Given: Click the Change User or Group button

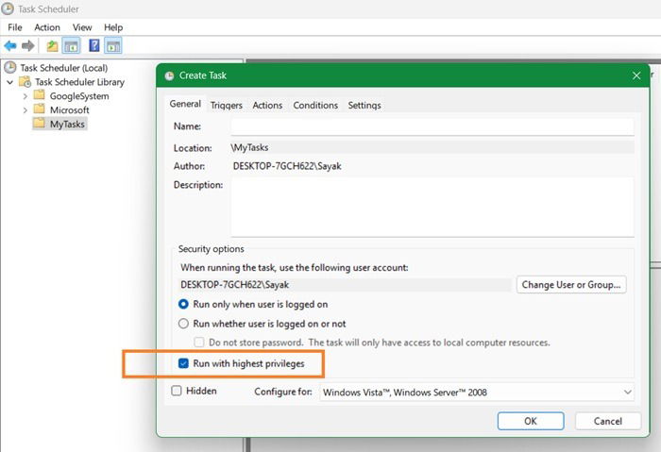Looking at the screenshot, I should [571, 284].
